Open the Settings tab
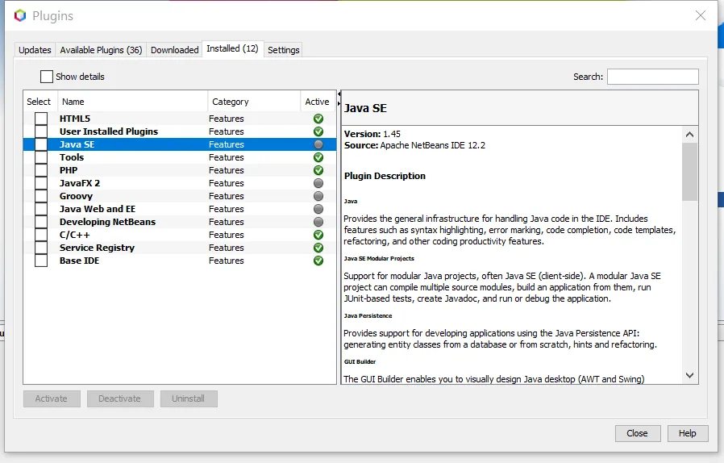 pyautogui.click(x=284, y=50)
